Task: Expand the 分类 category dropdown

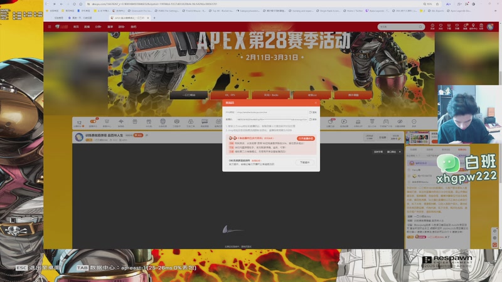Action: [98, 27]
